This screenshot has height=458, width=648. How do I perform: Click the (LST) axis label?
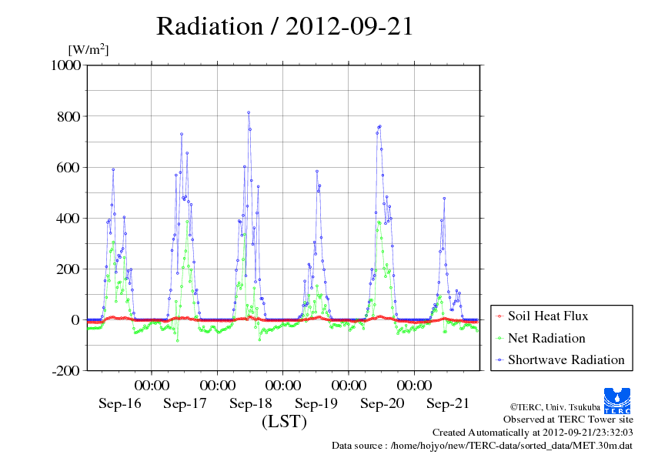[x=284, y=422]
